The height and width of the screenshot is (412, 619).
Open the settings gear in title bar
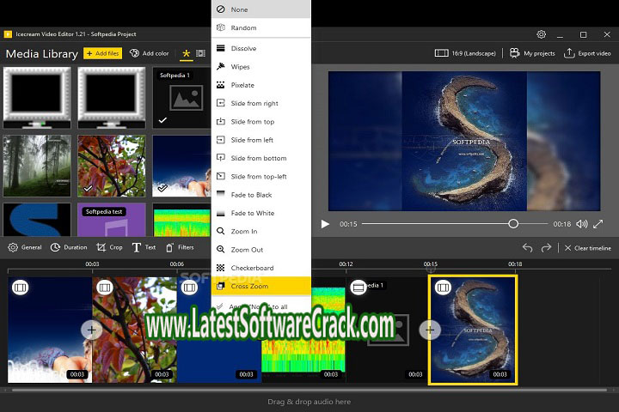(542, 34)
